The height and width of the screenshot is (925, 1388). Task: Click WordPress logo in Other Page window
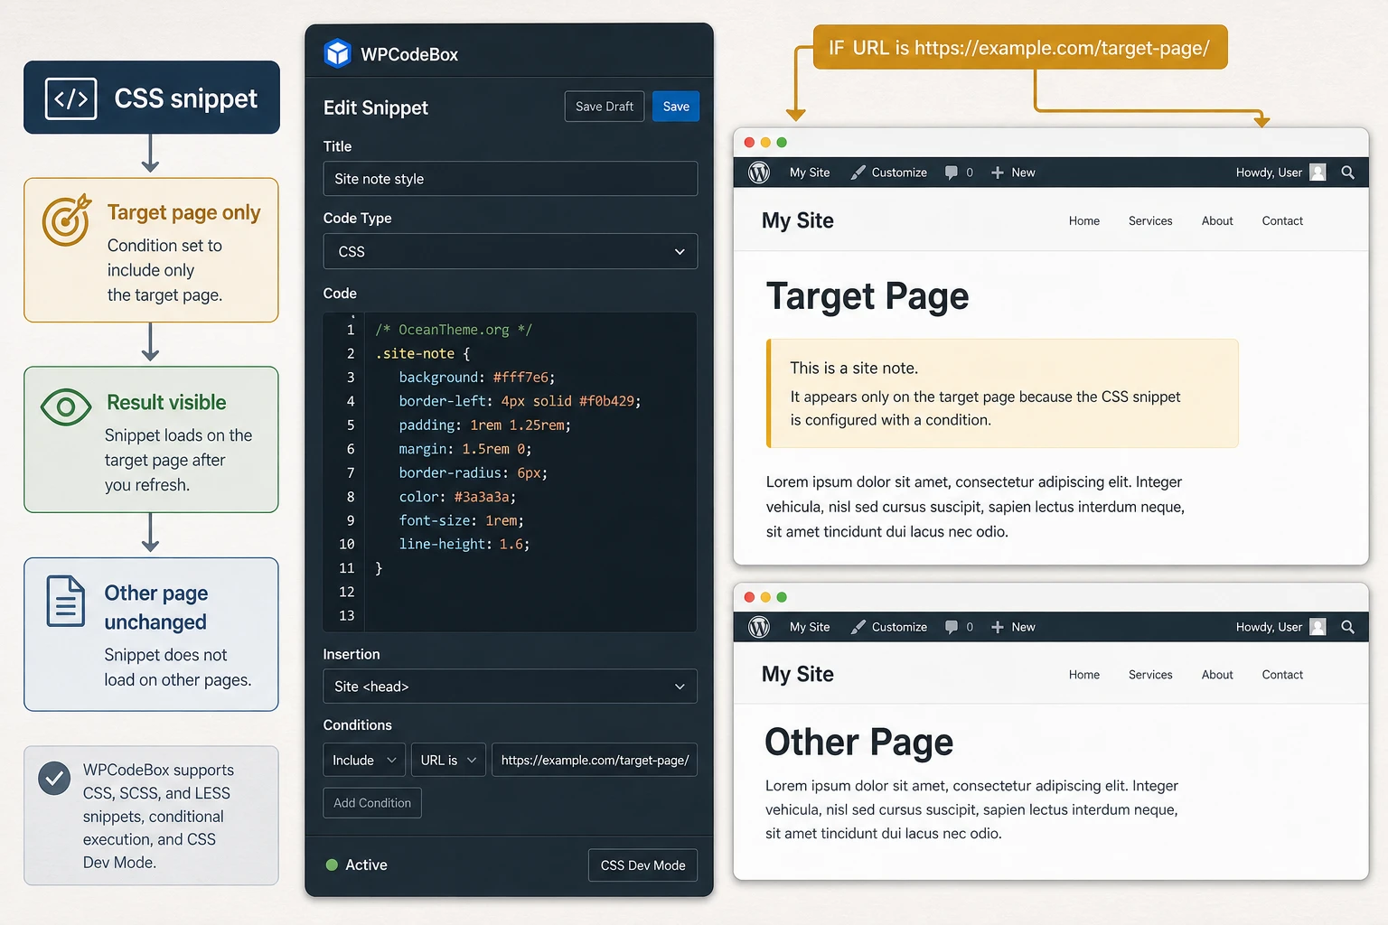point(759,627)
